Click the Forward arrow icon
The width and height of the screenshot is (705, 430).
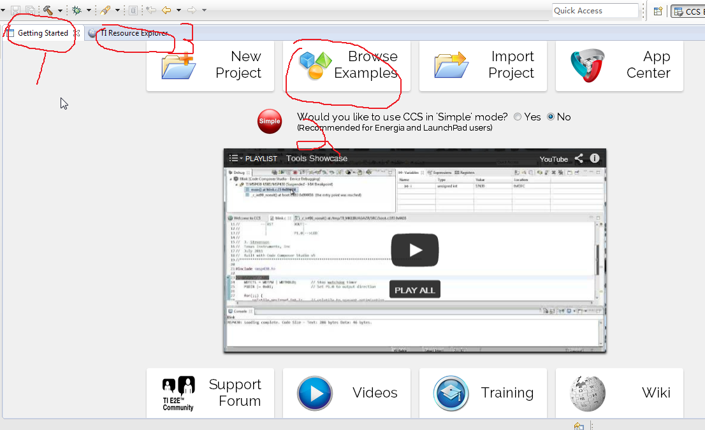191,10
